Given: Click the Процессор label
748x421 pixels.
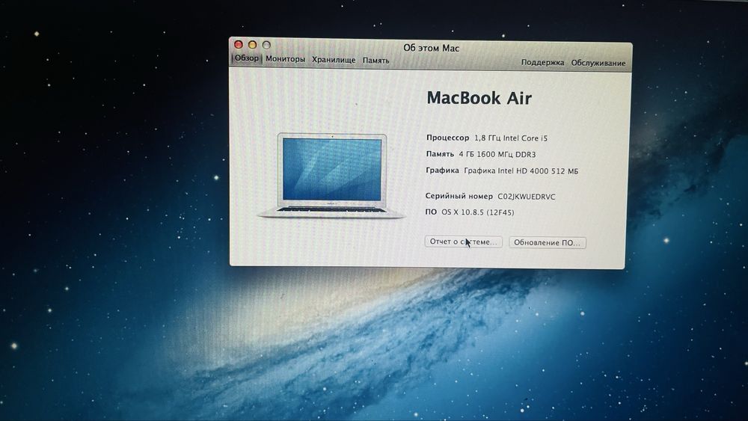Looking at the screenshot, I should tap(447, 138).
